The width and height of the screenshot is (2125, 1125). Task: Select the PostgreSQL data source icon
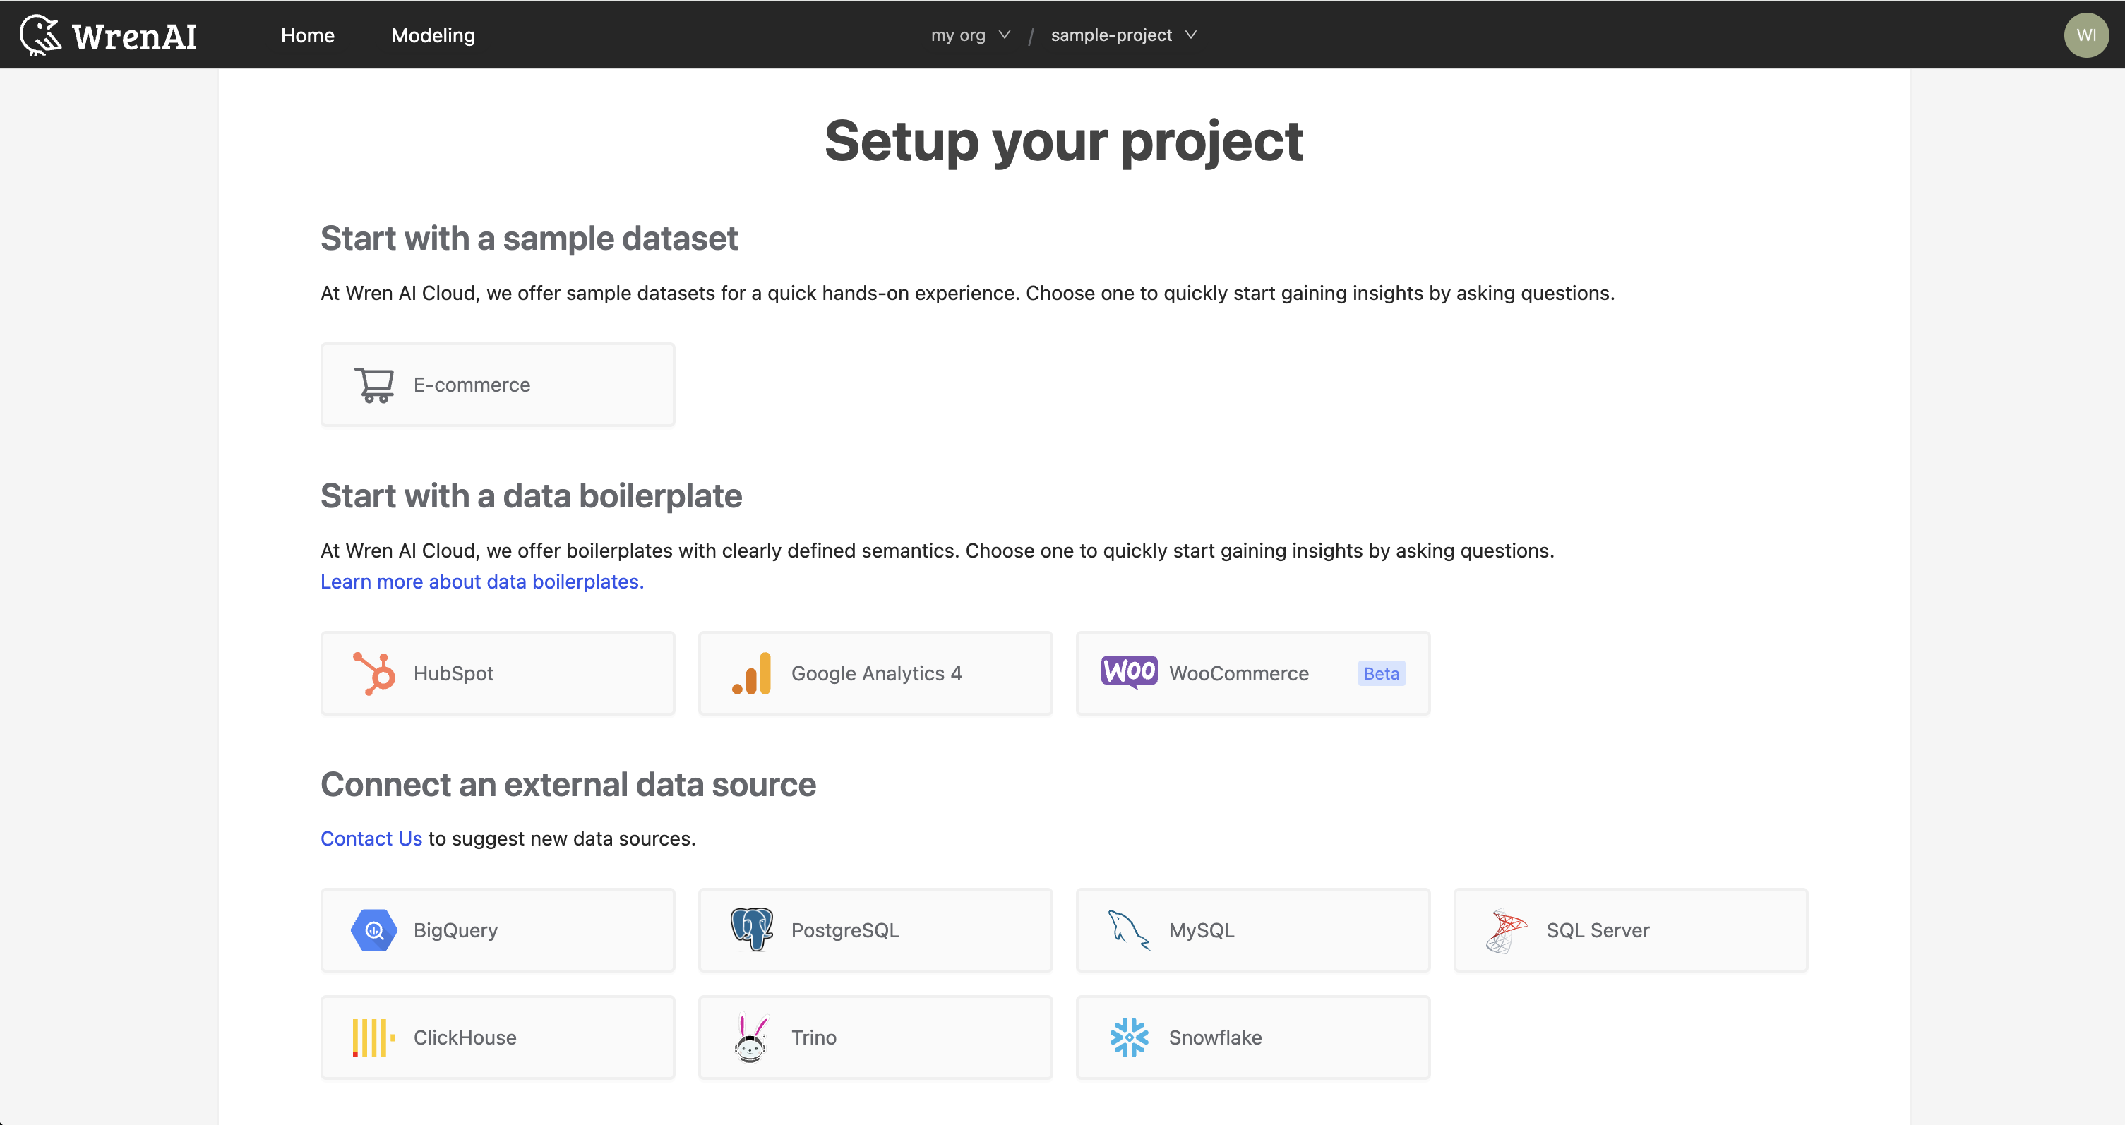pyautogui.click(x=752, y=930)
